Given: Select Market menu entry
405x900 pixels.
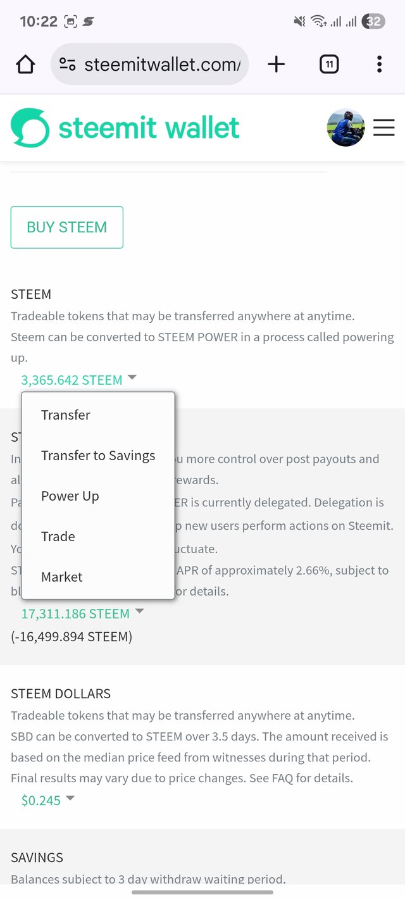Looking at the screenshot, I should pyautogui.click(x=62, y=577).
